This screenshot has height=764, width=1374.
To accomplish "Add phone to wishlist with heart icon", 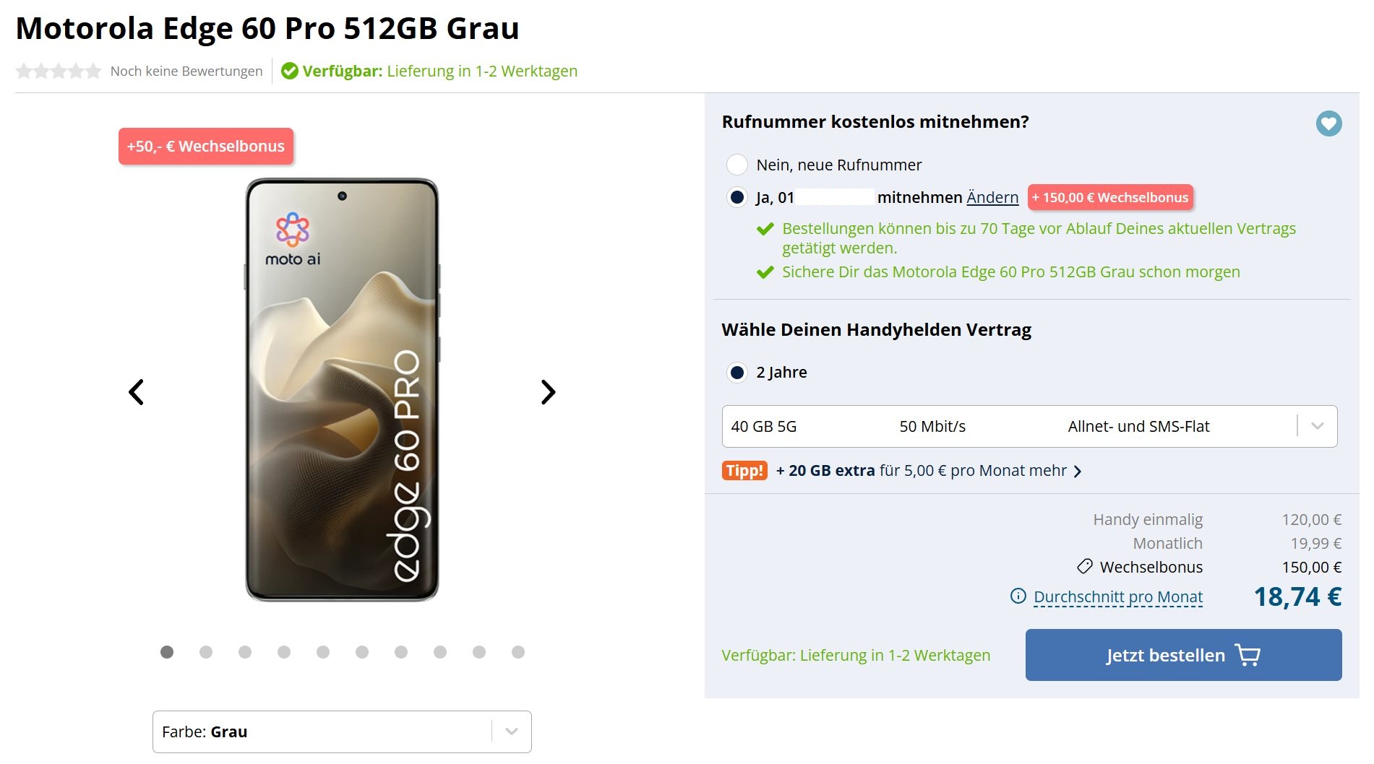I will [1328, 123].
